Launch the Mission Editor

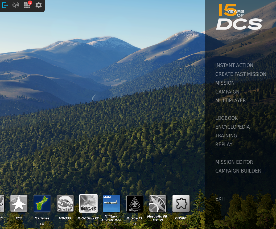[x=234, y=162]
